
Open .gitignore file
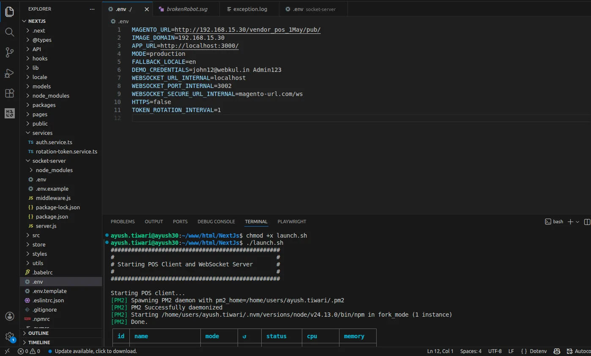61,309
